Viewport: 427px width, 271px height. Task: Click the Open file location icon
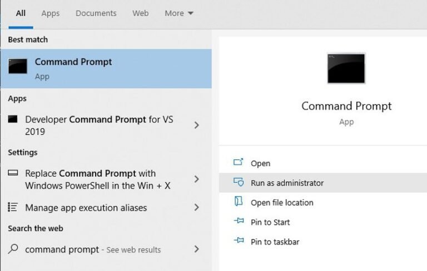coord(239,202)
